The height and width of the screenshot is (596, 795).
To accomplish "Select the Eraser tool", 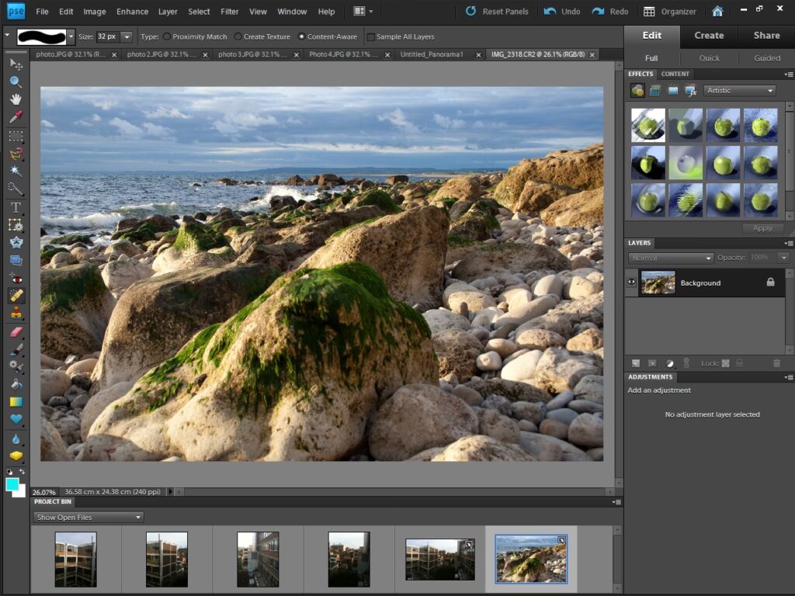I will tap(16, 331).
